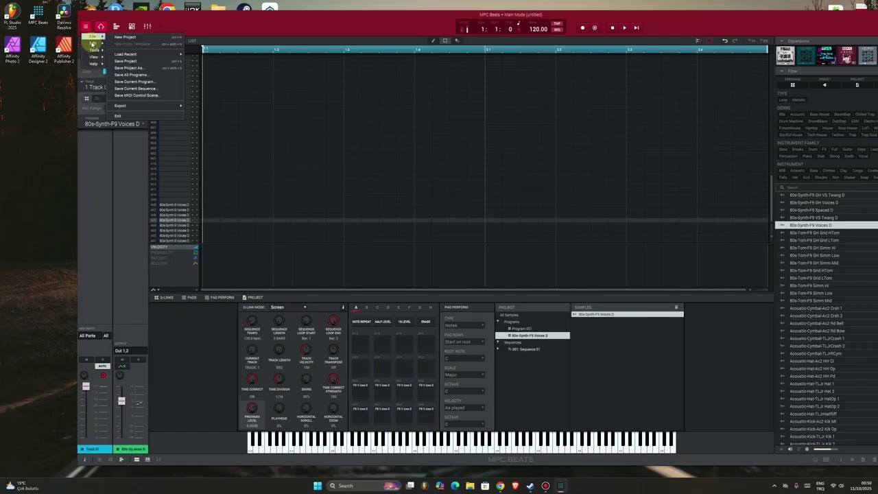This screenshot has width=878, height=494.
Task: Click the undo arrow
Action: (x=725, y=40)
